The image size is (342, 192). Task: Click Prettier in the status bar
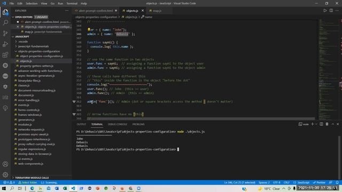coord(319,182)
